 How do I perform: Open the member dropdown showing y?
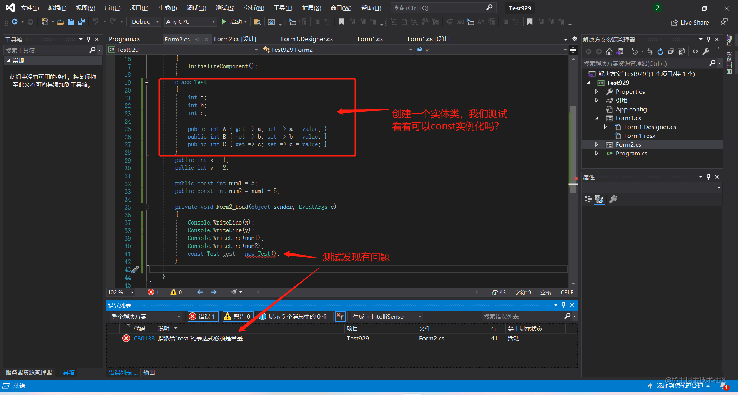coord(492,50)
